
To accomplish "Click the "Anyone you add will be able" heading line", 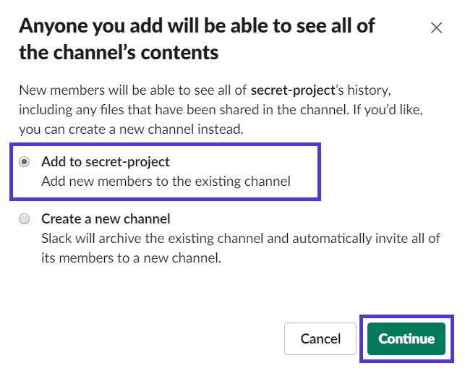I will (x=197, y=26).
